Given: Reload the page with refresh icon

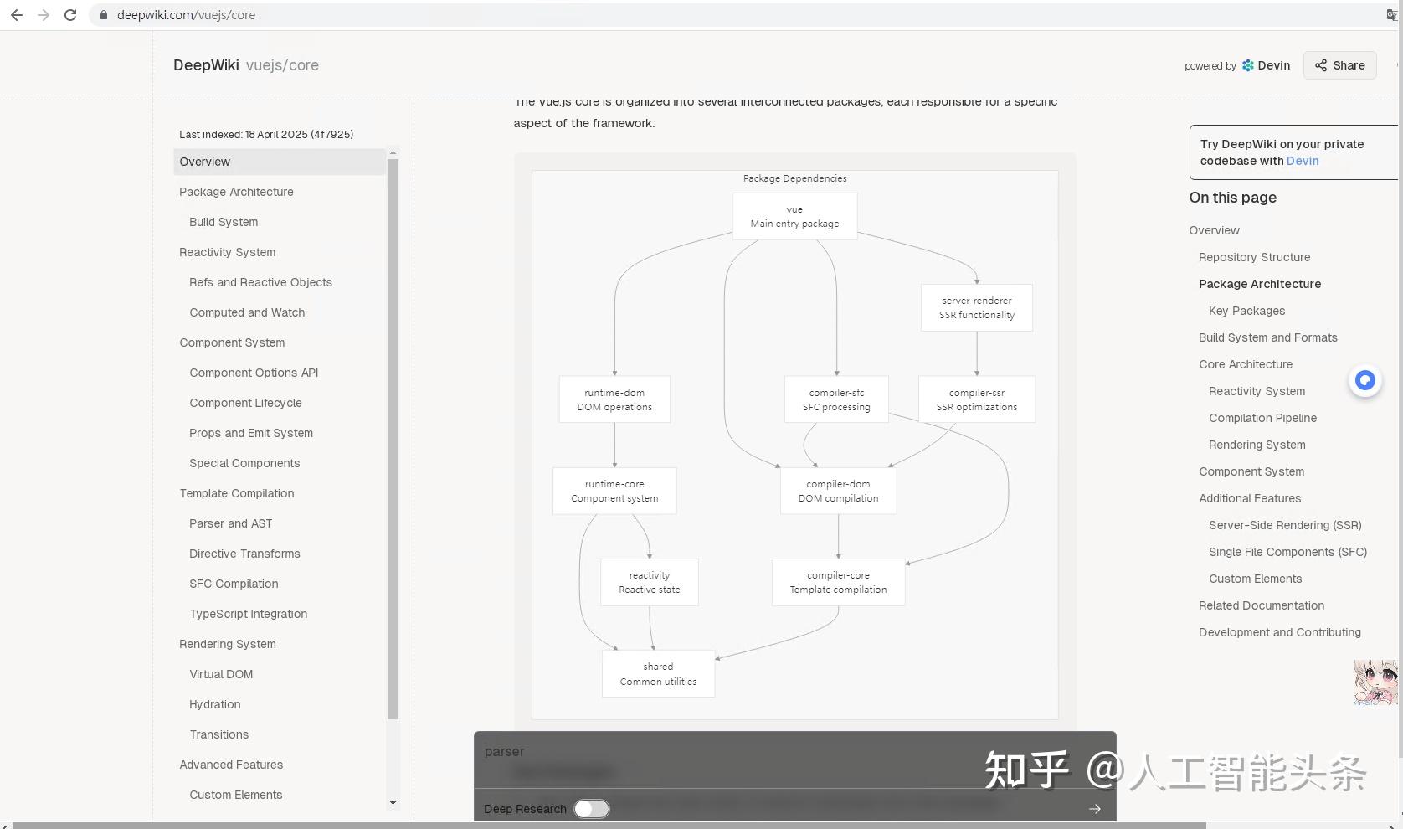Looking at the screenshot, I should (70, 14).
